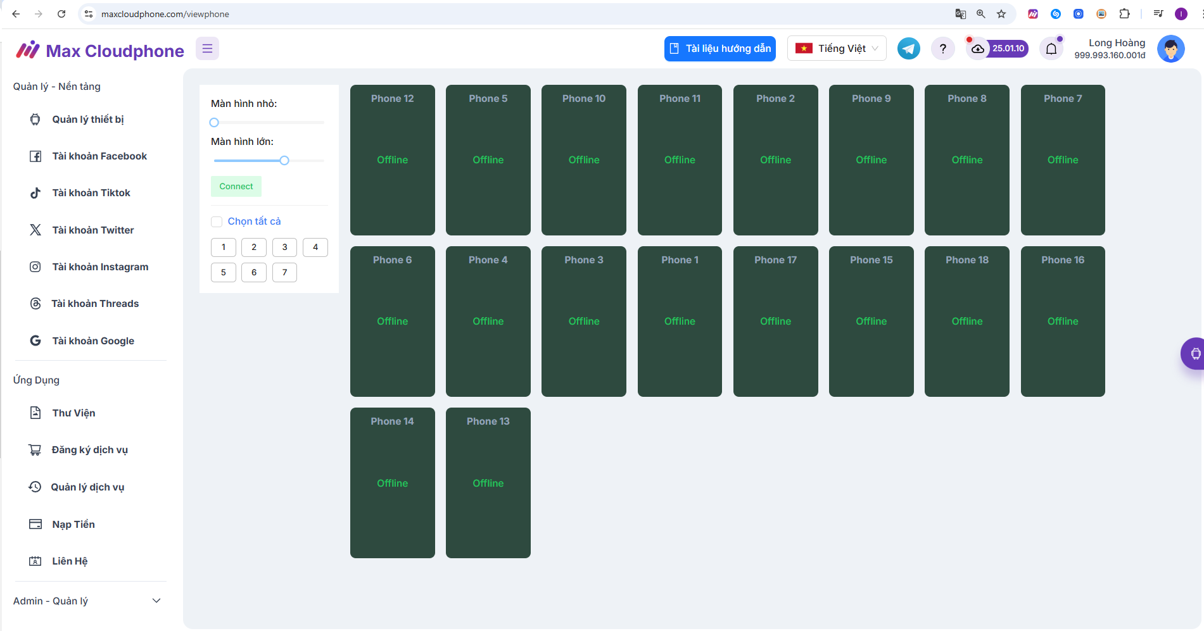The image size is (1204, 631).
Task: Click the cloud version 25.01.10 badge
Action: (x=998, y=49)
